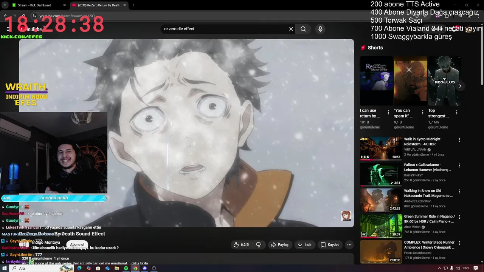Open options for 'I can use return by' short

[388, 113]
